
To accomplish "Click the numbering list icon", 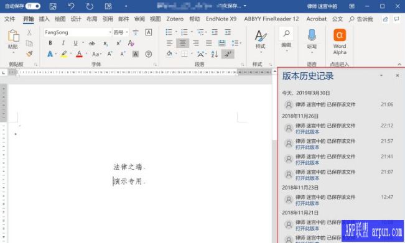I will (x=184, y=32).
